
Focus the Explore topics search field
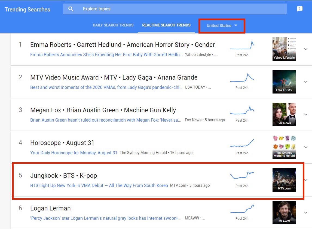[x=175, y=9]
